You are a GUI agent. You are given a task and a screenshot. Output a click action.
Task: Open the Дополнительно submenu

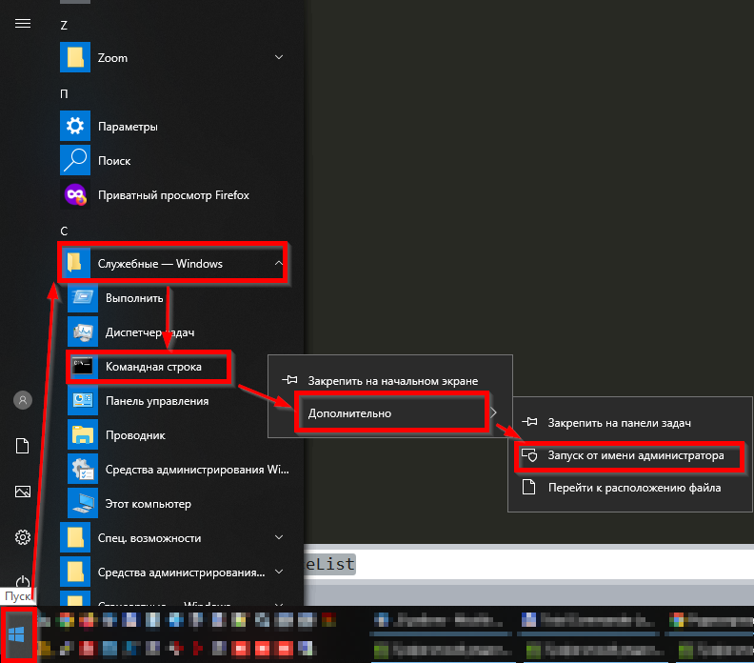(x=390, y=413)
